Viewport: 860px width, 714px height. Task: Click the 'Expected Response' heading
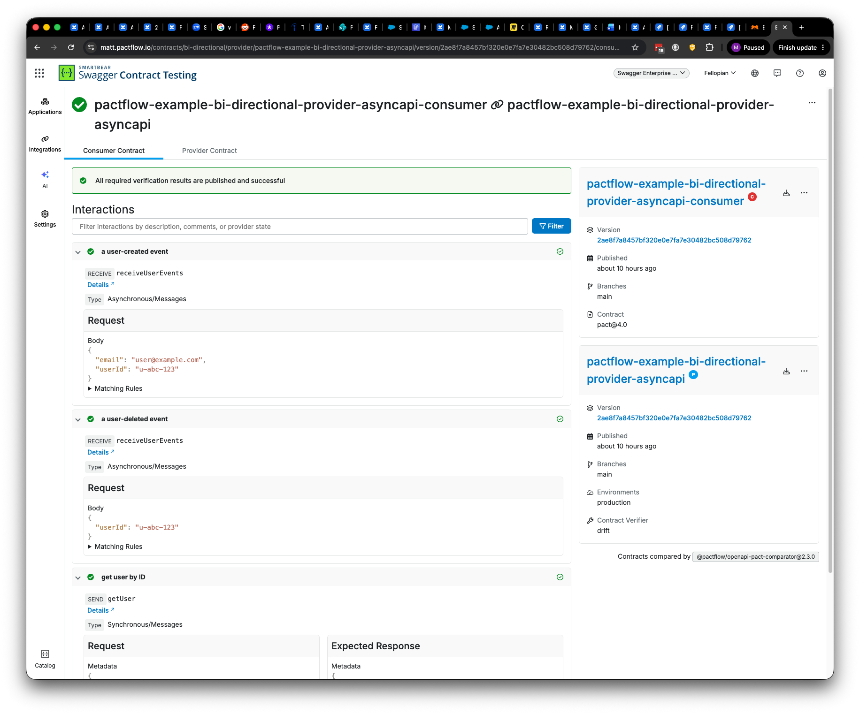[376, 646]
